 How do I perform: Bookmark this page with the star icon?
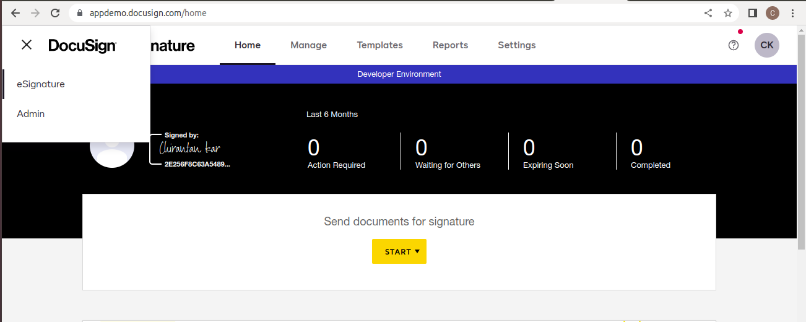pos(728,13)
